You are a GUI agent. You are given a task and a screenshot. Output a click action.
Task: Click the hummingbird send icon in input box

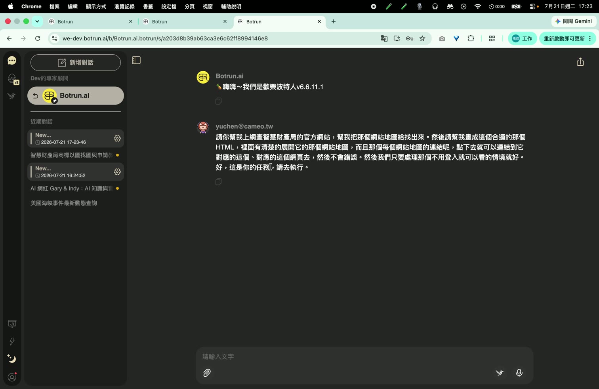click(x=500, y=373)
